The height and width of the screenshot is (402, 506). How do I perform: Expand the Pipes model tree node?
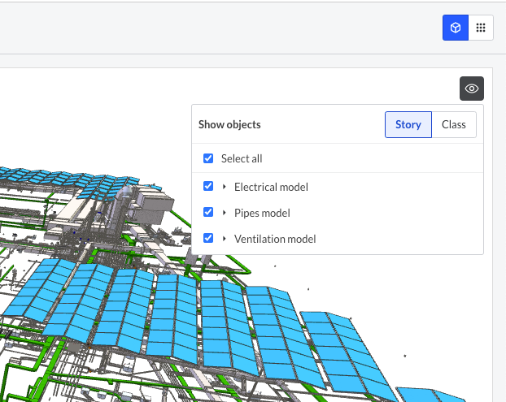[225, 213]
